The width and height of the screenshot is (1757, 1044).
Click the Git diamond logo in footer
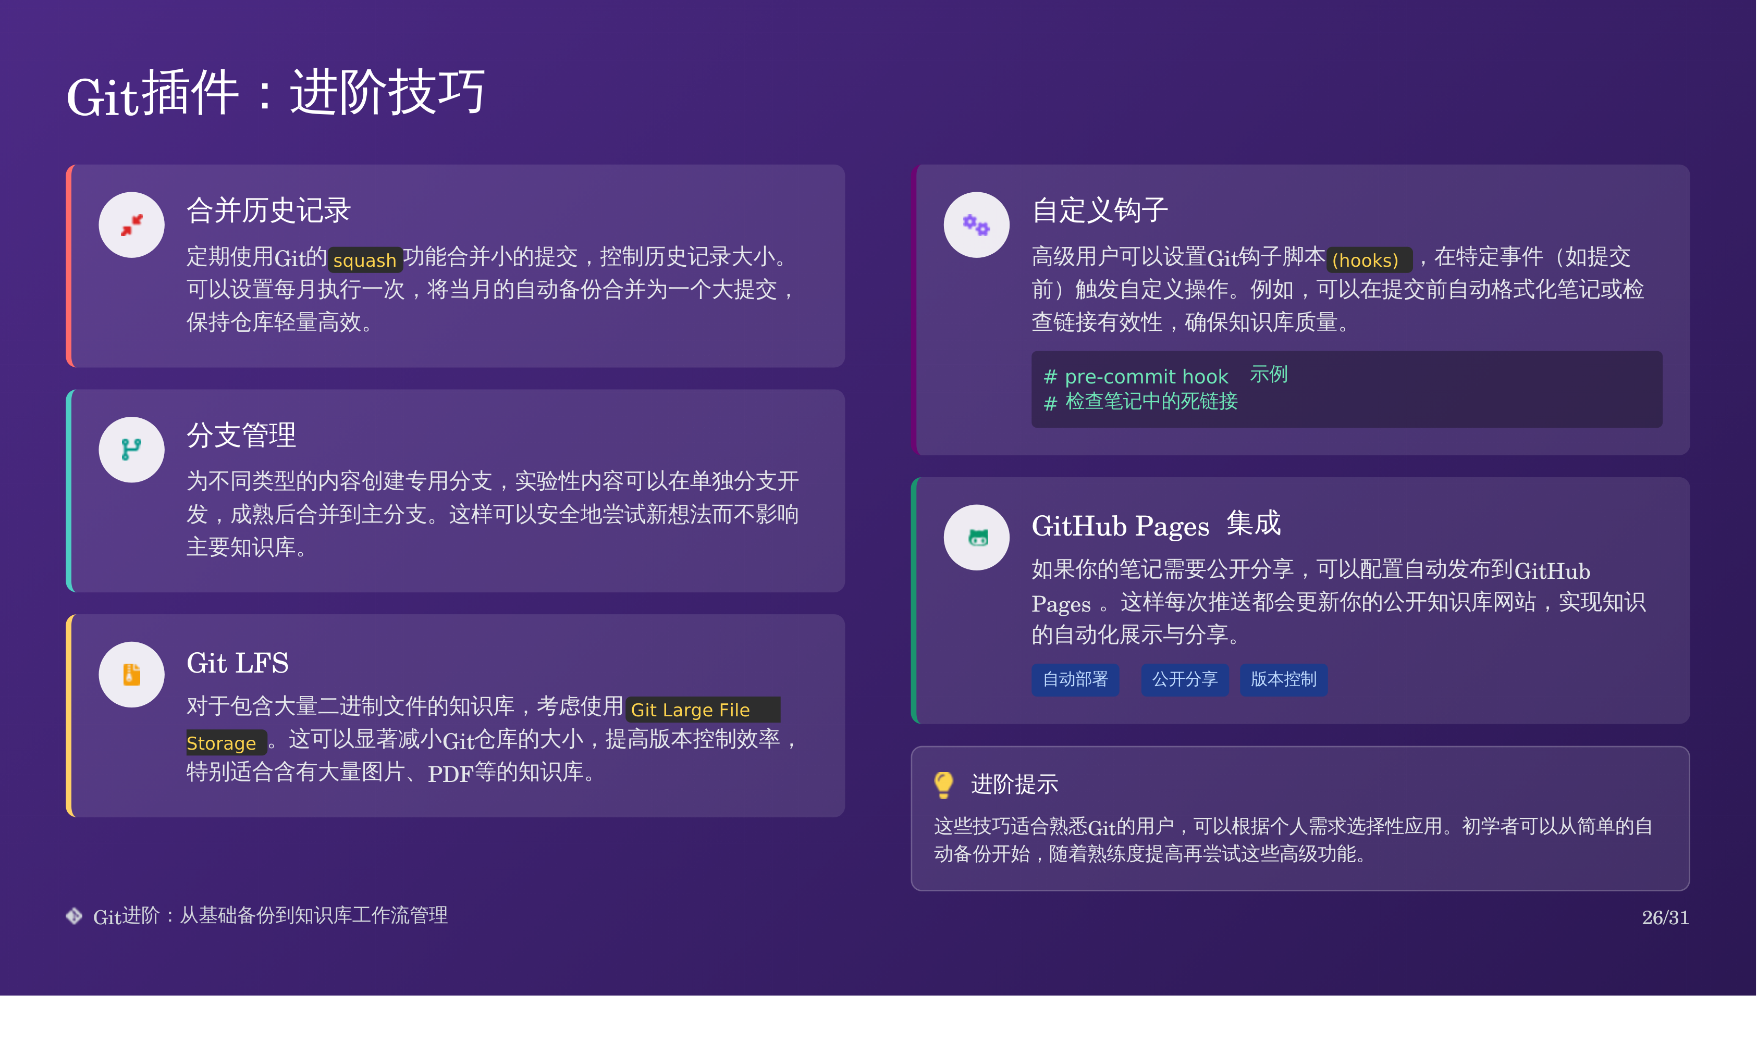pyautogui.click(x=74, y=916)
